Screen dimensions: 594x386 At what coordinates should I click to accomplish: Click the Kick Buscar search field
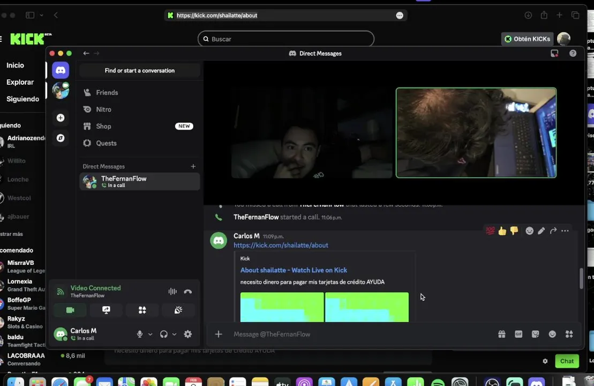click(286, 39)
